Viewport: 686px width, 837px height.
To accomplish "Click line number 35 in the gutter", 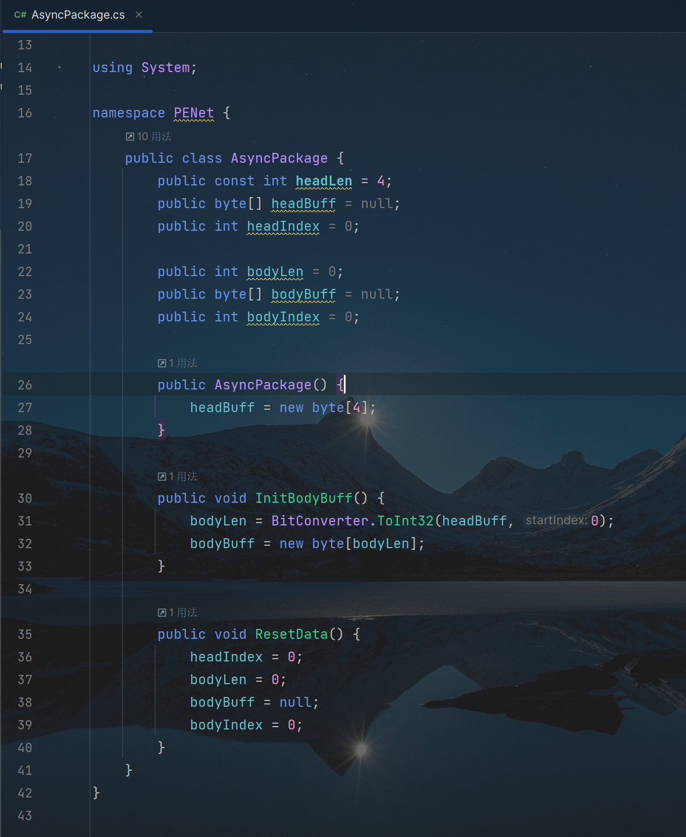I will [x=25, y=635].
